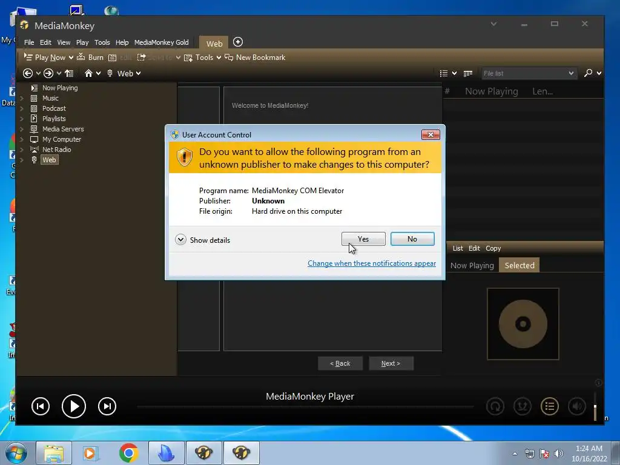Toggle the repeat button in player
The width and height of the screenshot is (620, 465).
pyautogui.click(x=495, y=406)
